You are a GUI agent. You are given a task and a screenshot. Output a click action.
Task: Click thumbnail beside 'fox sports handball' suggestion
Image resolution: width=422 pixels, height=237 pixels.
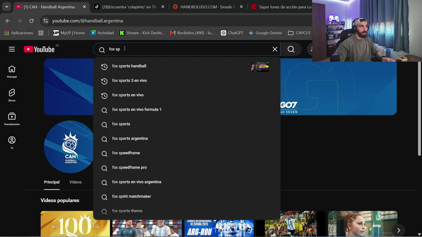pos(260,67)
